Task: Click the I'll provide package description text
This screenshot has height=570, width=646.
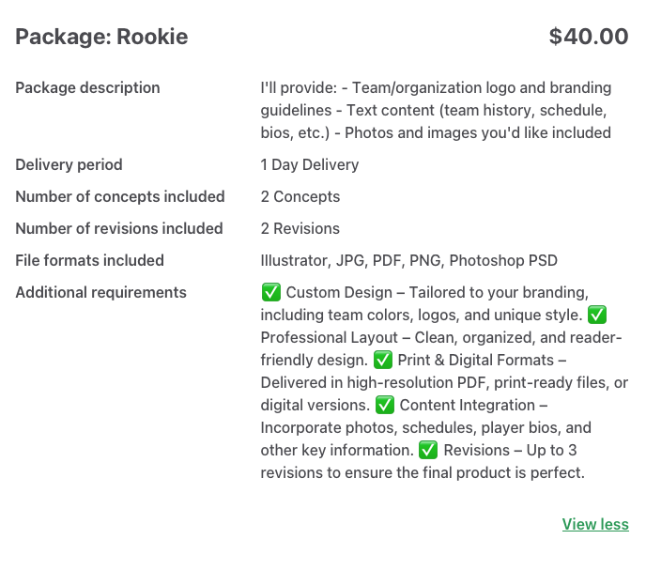Action: coord(436,110)
